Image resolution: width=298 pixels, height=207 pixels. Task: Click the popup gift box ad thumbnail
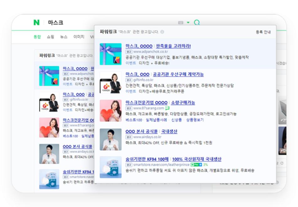(x=111, y=54)
